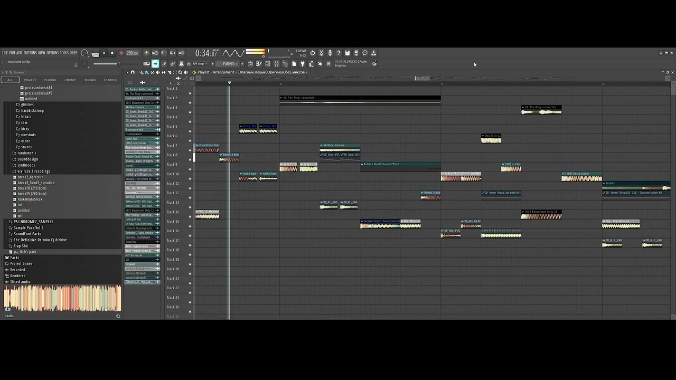This screenshot has height=380, width=676.
Task: Switch the Song/Pattern mode toggle
Action: click(x=95, y=53)
